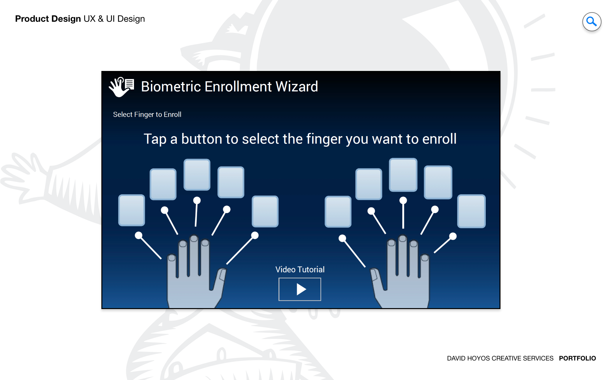This screenshot has width=614, height=380.
Task: Play the Video Tutorial
Action: 300,289
